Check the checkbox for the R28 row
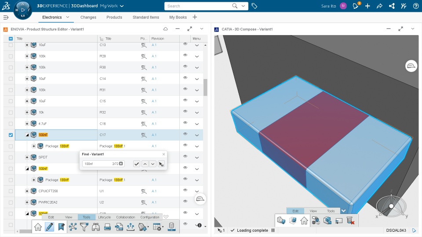Screen dimensions: 422x237 [11, 56]
